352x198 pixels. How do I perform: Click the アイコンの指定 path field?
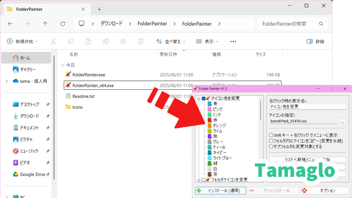[303, 121]
